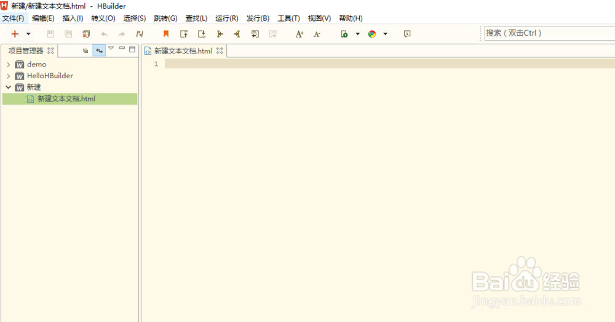
Task: Select the HelloHBuilder project in tree
Action: [50, 76]
